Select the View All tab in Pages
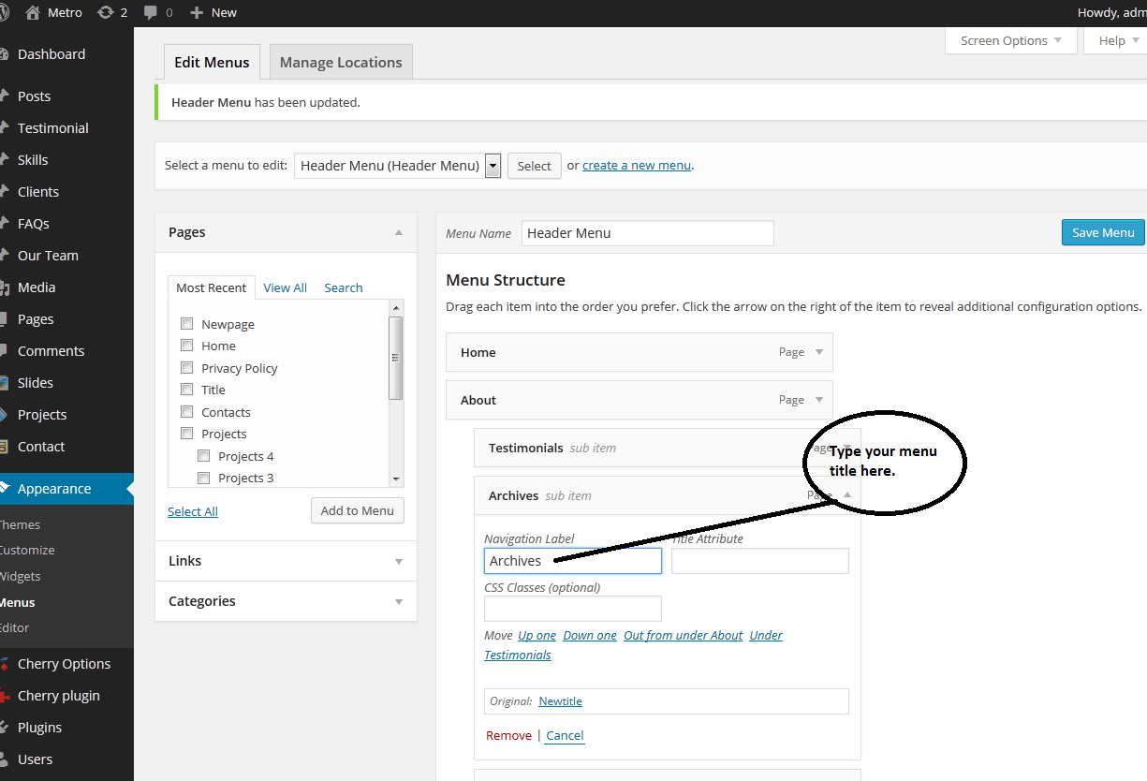 pos(285,287)
